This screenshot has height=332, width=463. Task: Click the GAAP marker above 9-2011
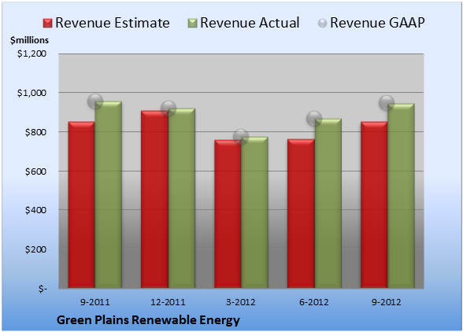coord(95,101)
